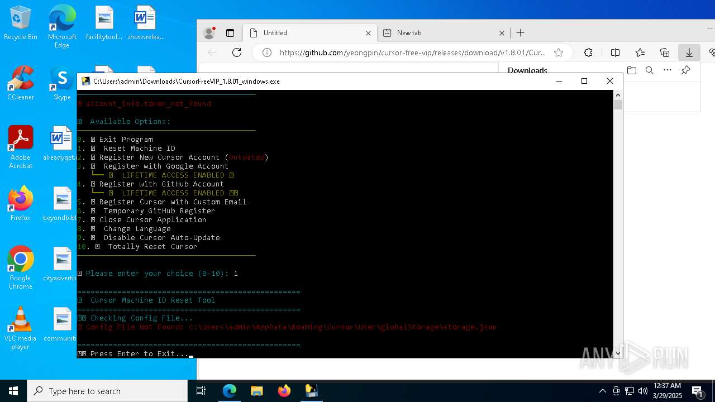Screen dimensions: 715x402
Task: Toggle Edge split screen icon
Action: 615,52
